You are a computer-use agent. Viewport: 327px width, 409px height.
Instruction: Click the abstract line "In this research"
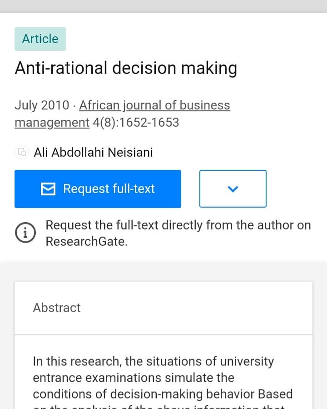tap(153, 362)
